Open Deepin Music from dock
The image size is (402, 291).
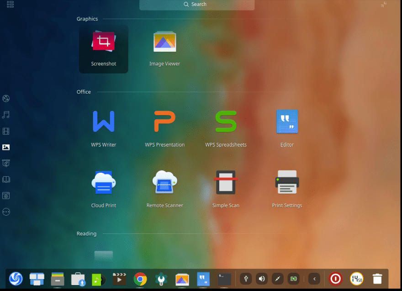[x=99, y=280]
